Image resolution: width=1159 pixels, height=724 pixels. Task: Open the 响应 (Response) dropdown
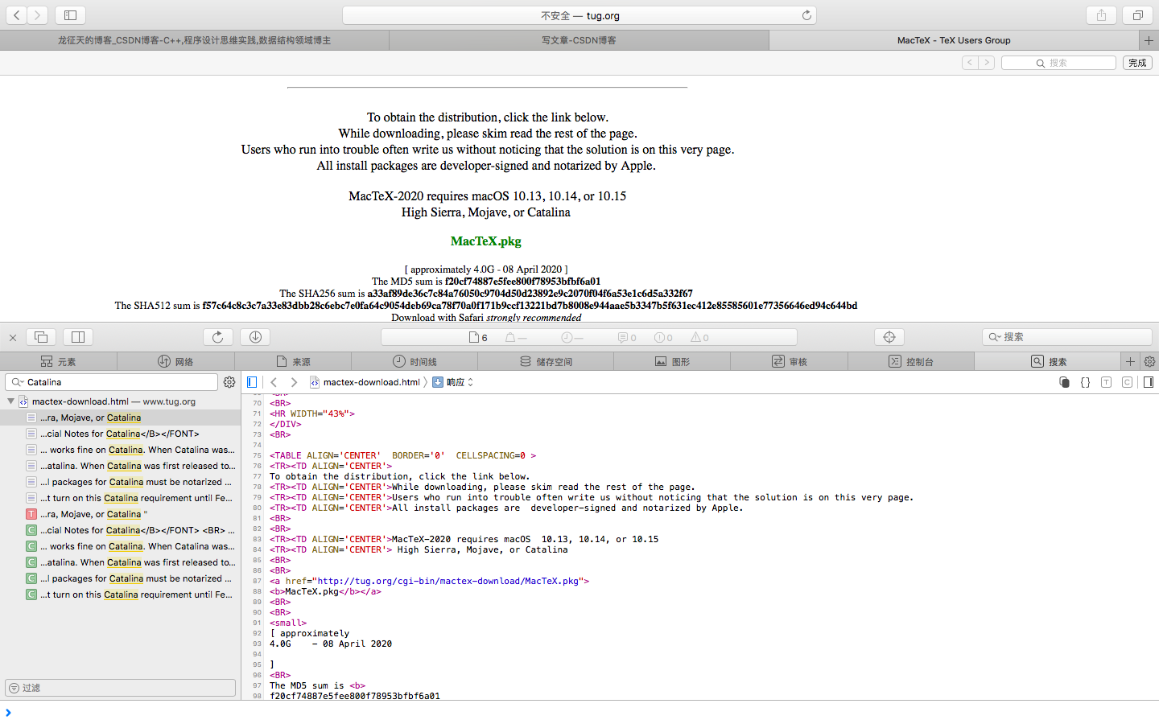point(453,382)
